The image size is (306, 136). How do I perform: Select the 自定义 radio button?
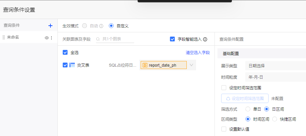click(x=111, y=26)
